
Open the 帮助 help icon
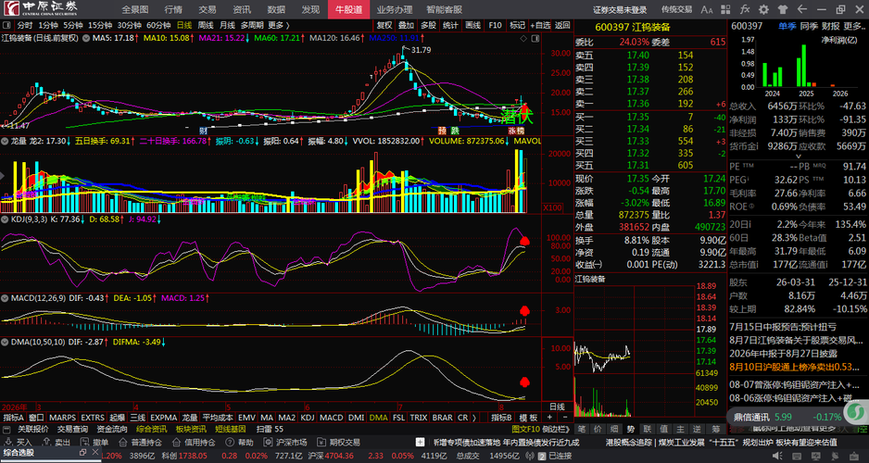point(228,443)
